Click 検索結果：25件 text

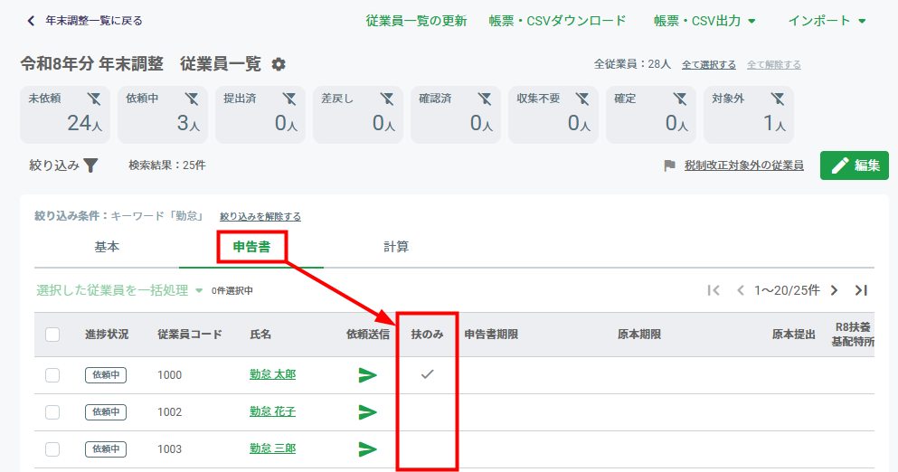pos(167,165)
